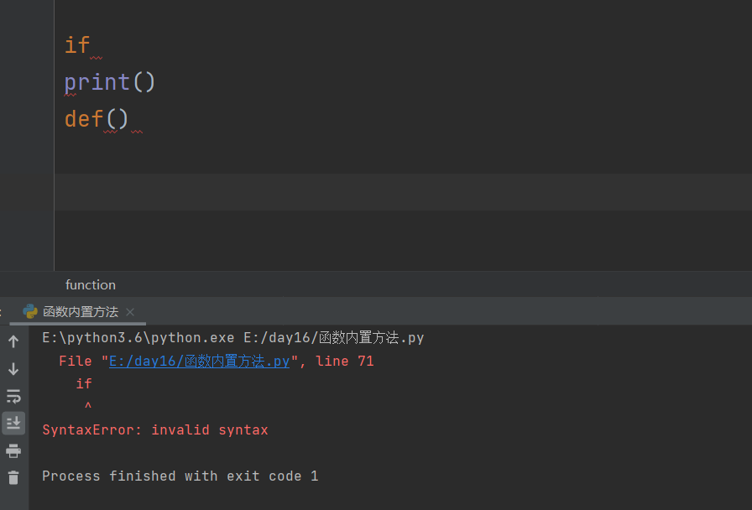Click the highlighted empty current line in editor
Viewport: 752px width, 510px height.
403,192
